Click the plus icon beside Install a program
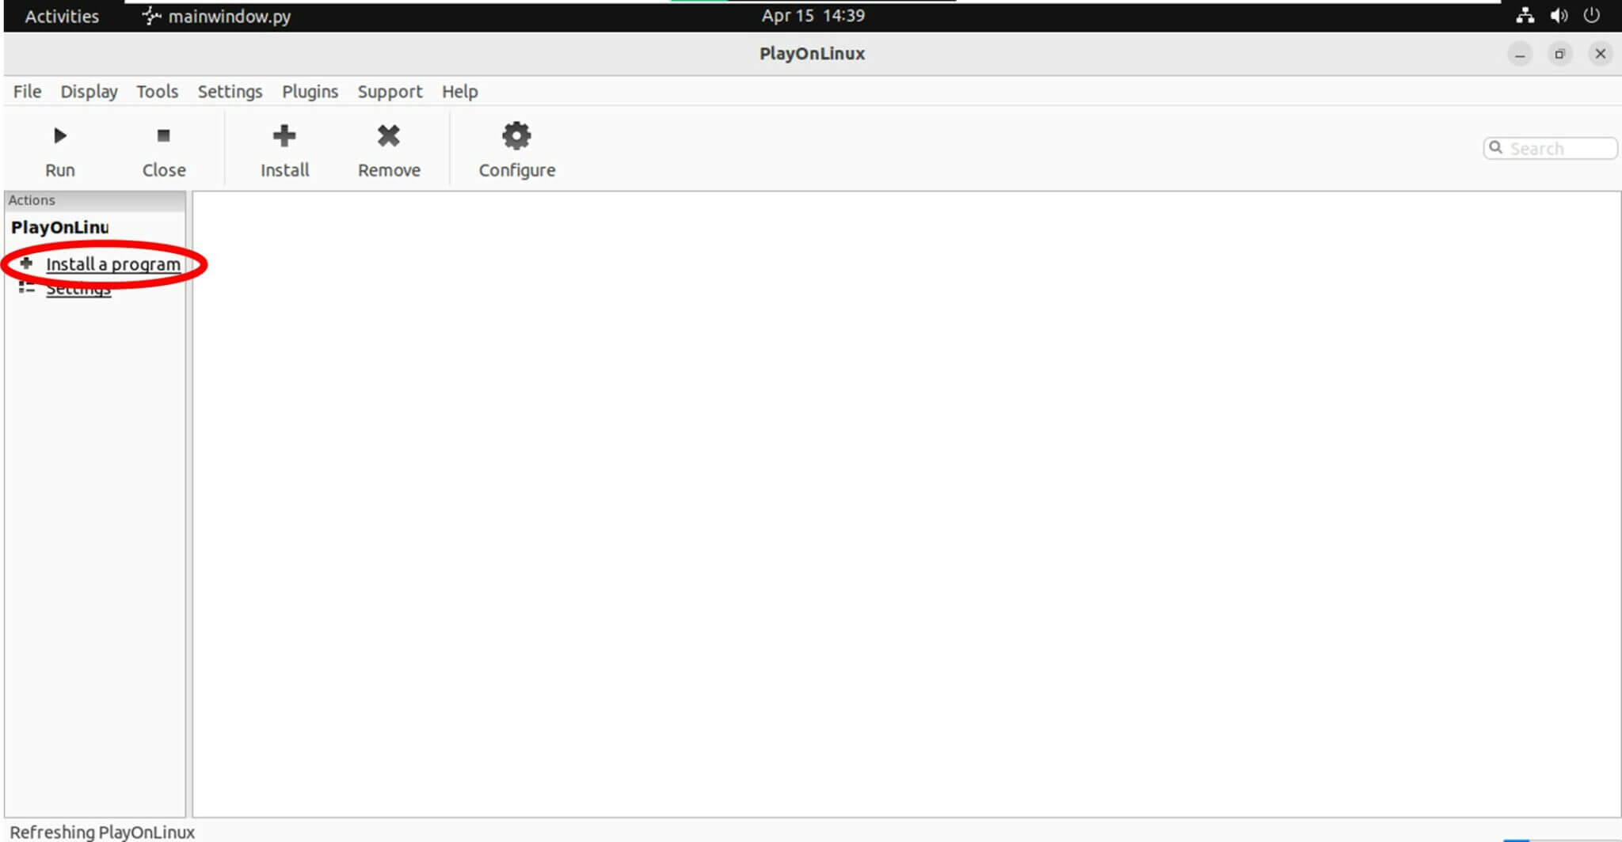This screenshot has width=1622, height=842. [x=26, y=264]
